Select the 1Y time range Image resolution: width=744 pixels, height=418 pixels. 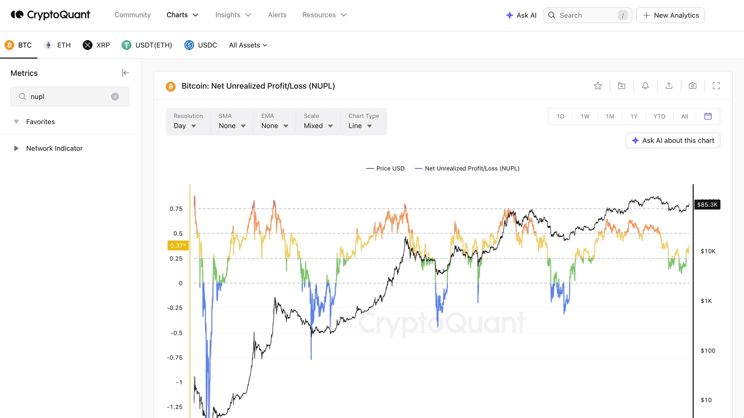coord(634,116)
